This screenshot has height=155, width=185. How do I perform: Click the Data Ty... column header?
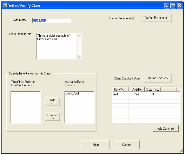coord(153,90)
